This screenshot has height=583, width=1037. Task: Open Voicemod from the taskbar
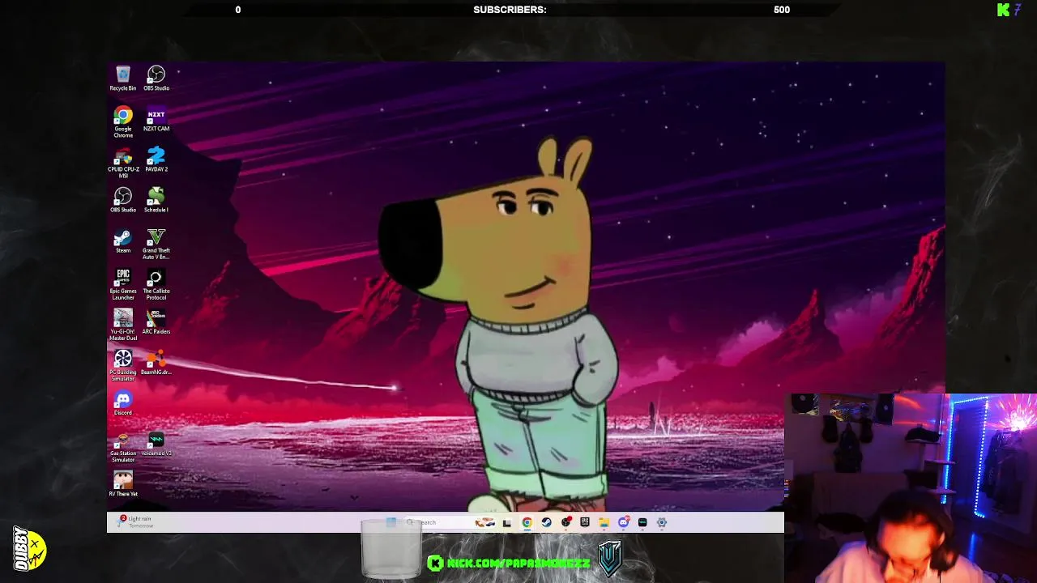point(643,522)
